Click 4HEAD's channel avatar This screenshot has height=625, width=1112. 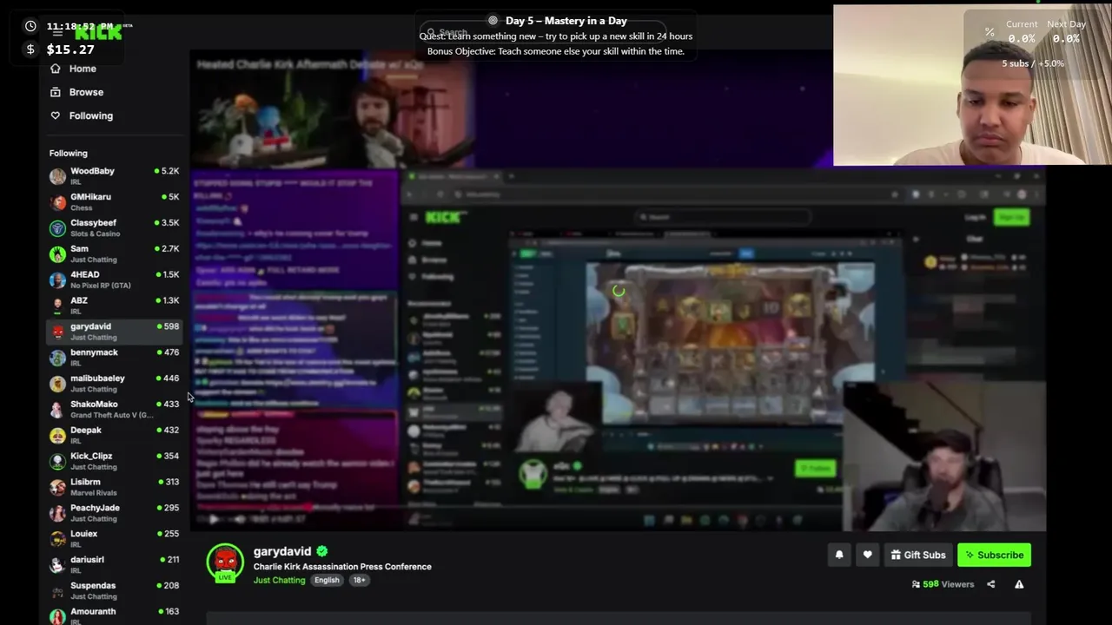pos(57,280)
